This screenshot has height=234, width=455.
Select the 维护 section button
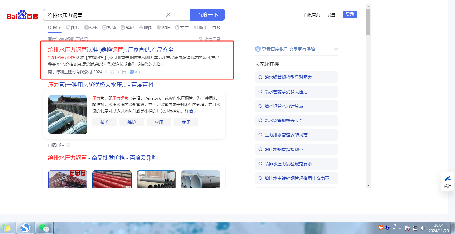pyautogui.click(x=132, y=122)
